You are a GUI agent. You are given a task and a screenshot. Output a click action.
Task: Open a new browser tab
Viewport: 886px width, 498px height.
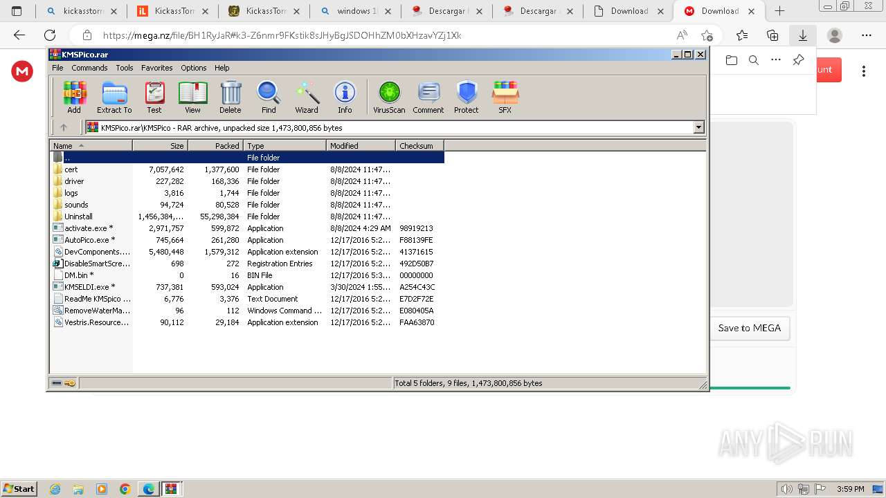[779, 11]
